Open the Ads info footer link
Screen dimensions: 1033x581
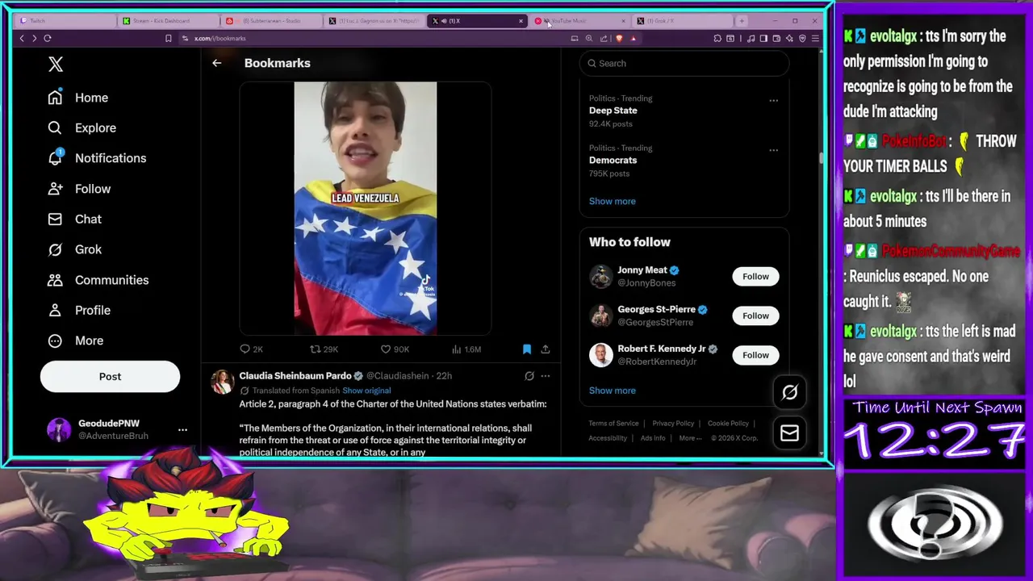(653, 438)
